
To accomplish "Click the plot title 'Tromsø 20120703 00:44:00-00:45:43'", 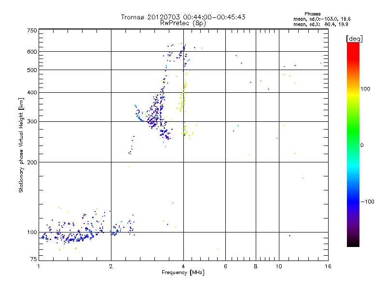I will point(183,17).
